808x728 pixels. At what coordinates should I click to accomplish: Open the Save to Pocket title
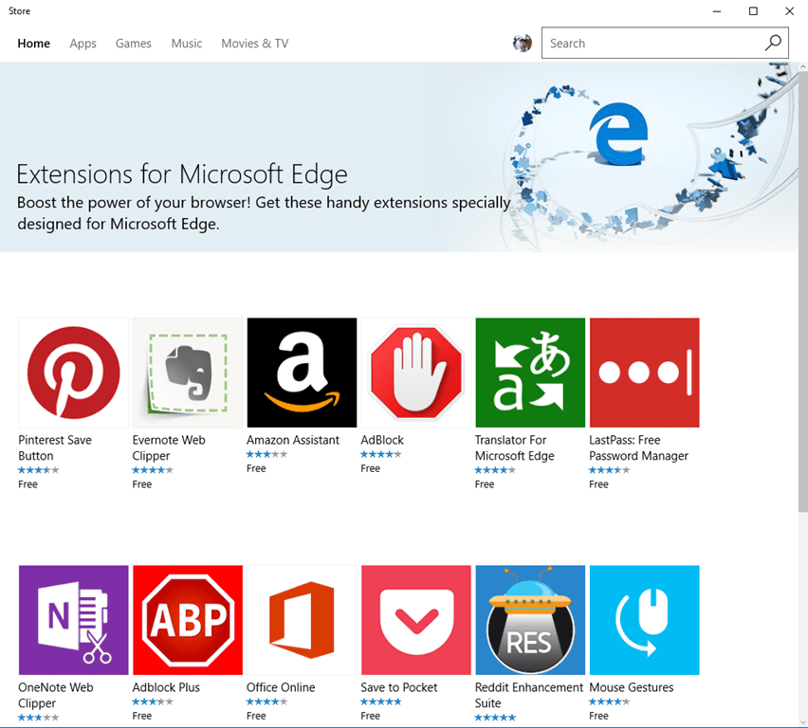399,687
